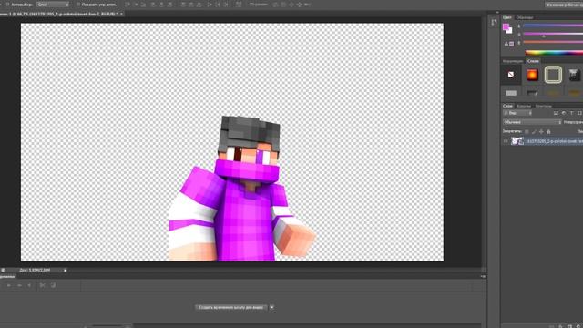Click the Align Top Edges icon
This screenshot has width=583, height=328.
point(128,5)
